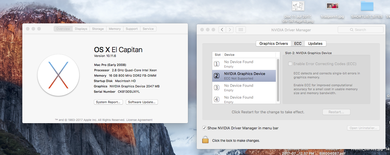Screen dimensions: 390x155
Task: Click slot 3 number icon
Action: tap(217, 88)
